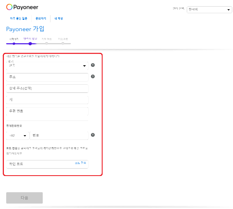Select the current second progress step dot
The image size is (233, 209).
[30, 44]
